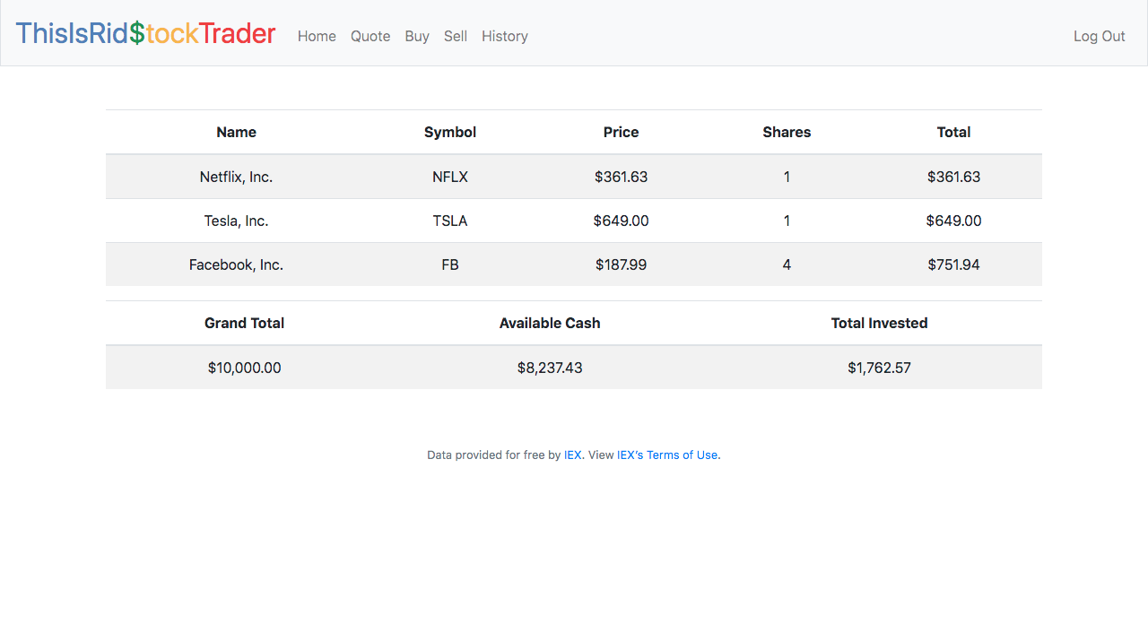Viewport: 1148px width, 641px height.
Task: Click the Tesla price $649.00 in Price column
Action: pyautogui.click(x=621, y=221)
